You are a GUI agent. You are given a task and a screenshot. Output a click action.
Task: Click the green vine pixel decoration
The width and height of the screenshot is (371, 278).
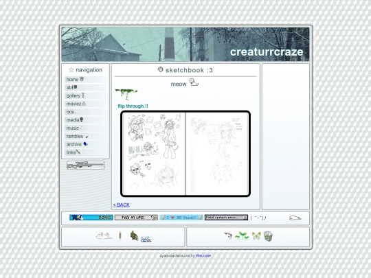[126, 94]
